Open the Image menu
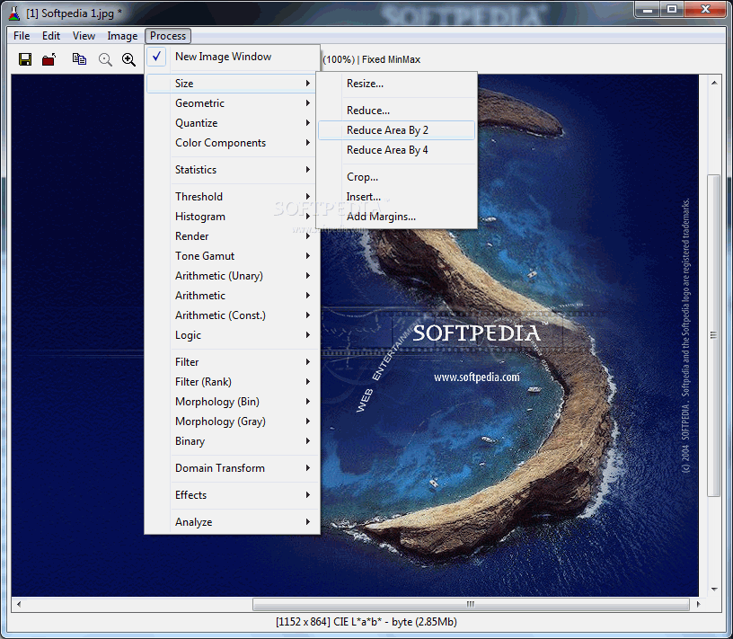This screenshot has width=733, height=639. [122, 36]
